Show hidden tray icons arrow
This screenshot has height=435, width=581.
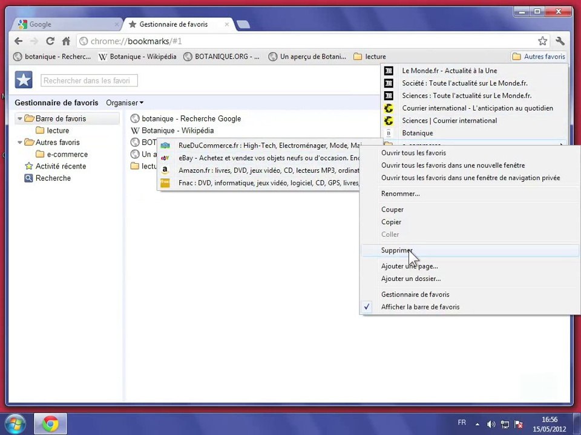(x=478, y=424)
